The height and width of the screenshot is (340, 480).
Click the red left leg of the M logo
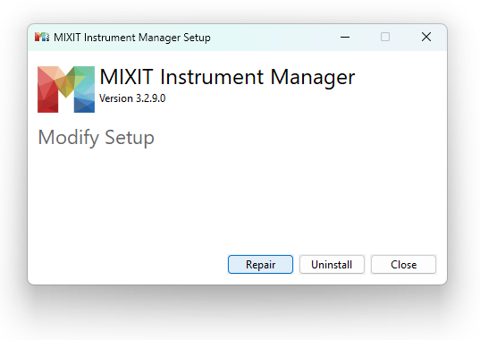pyautogui.click(x=47, y=95)
